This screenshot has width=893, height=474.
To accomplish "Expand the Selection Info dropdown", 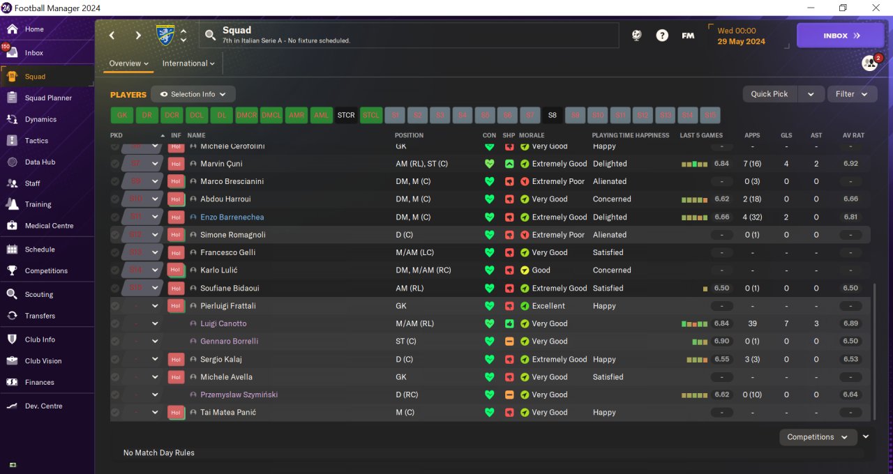I will (x=193, y=94).
